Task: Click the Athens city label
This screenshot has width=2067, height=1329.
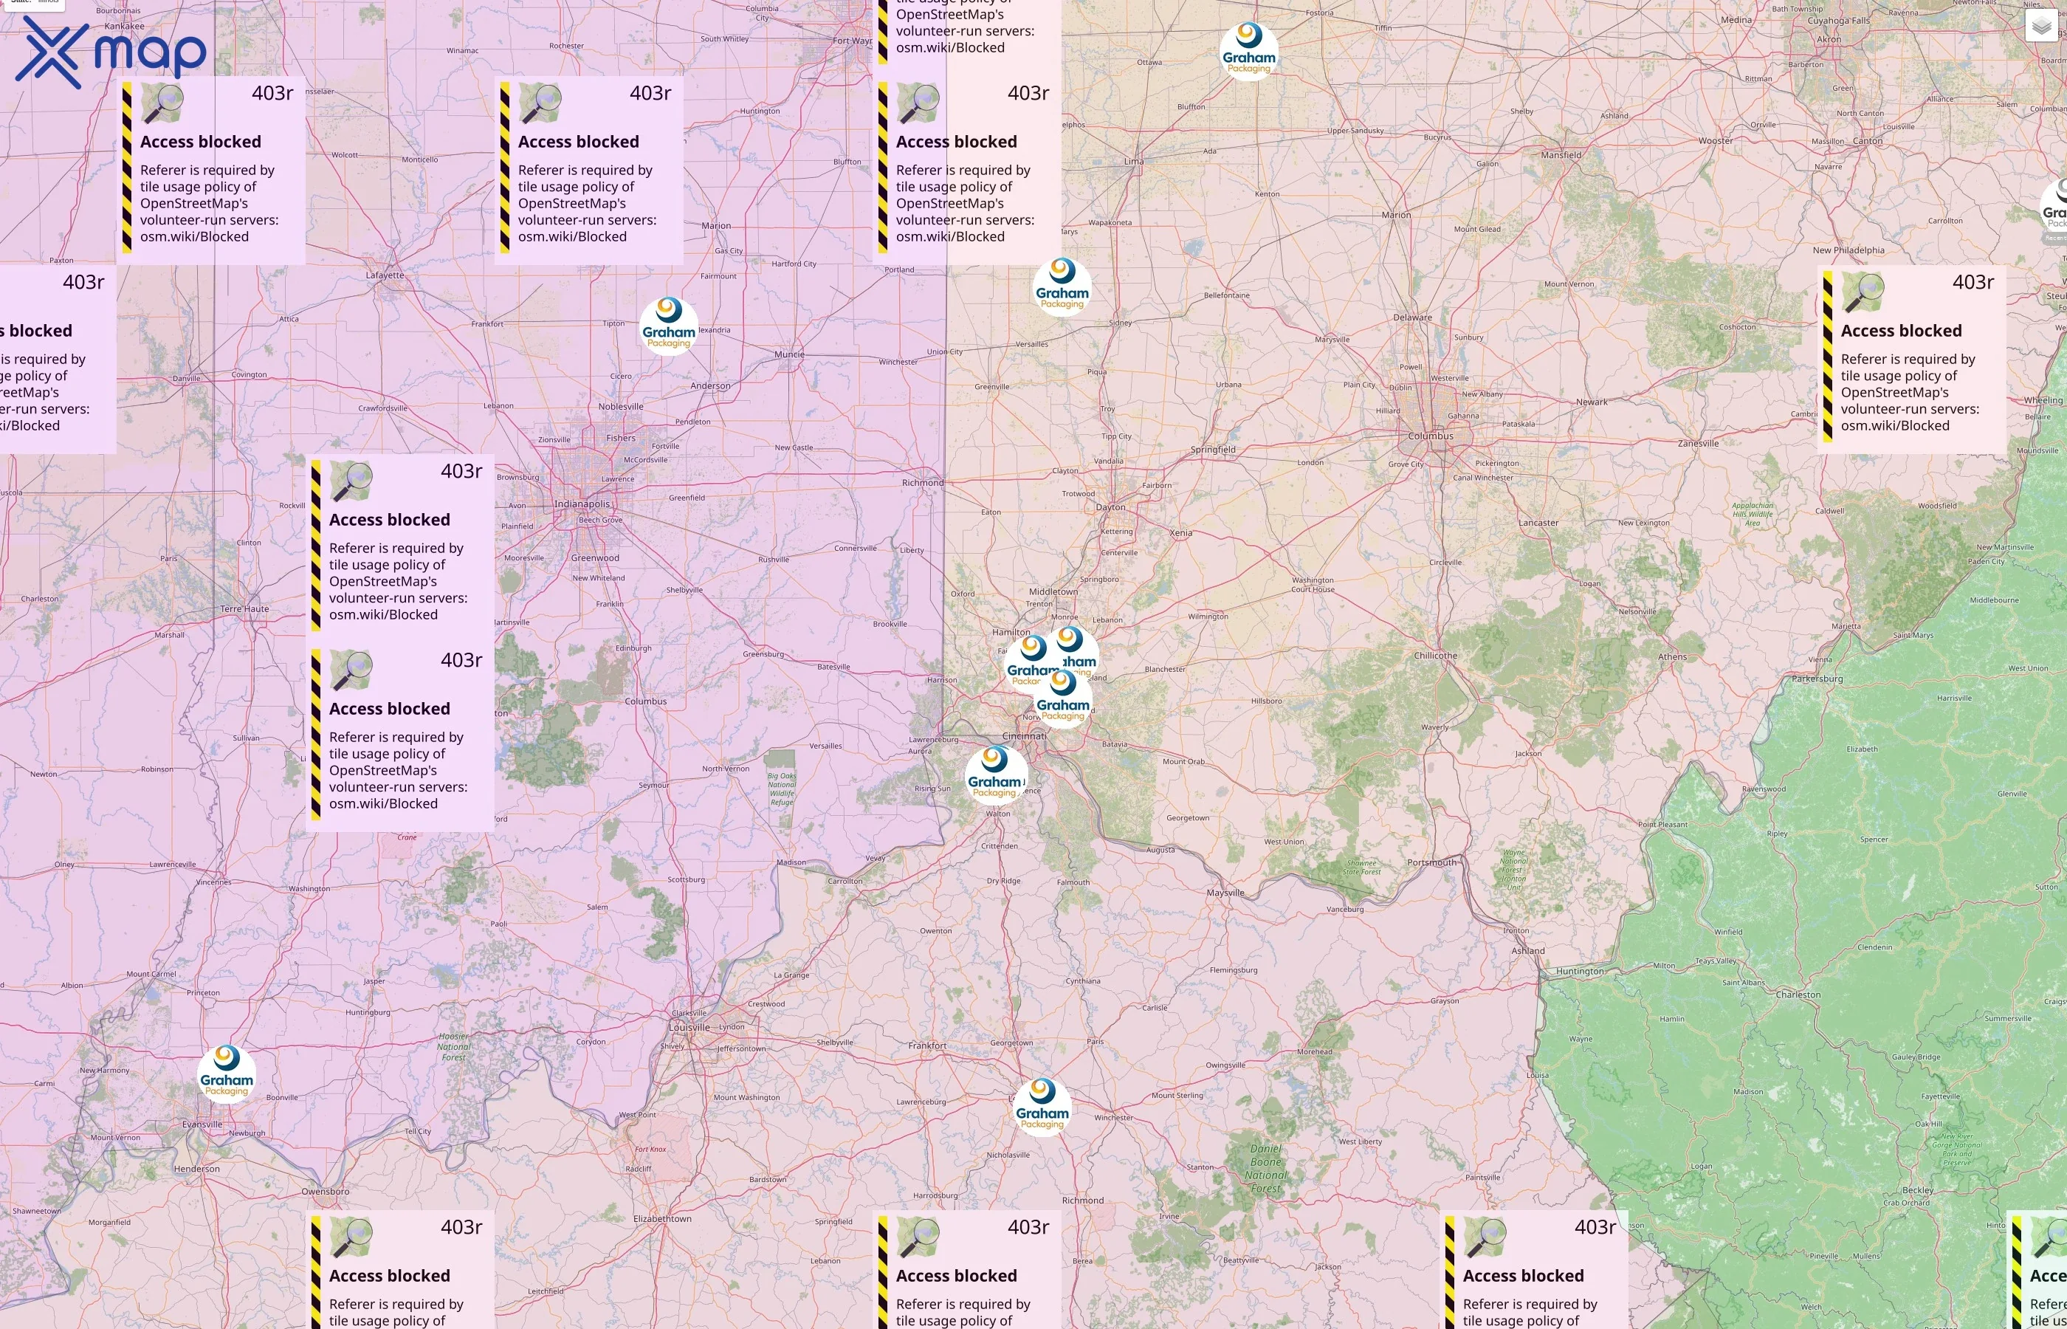Action: tap(1672, 656)
